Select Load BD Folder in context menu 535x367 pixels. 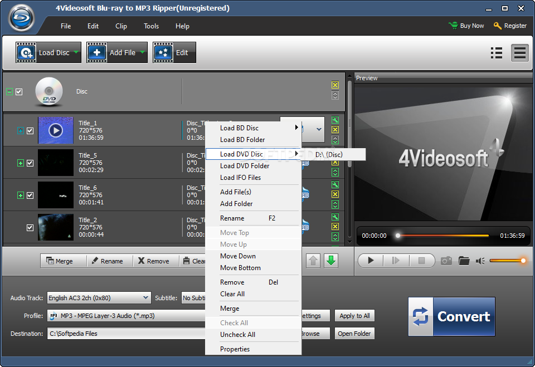(x=253, y=140)
